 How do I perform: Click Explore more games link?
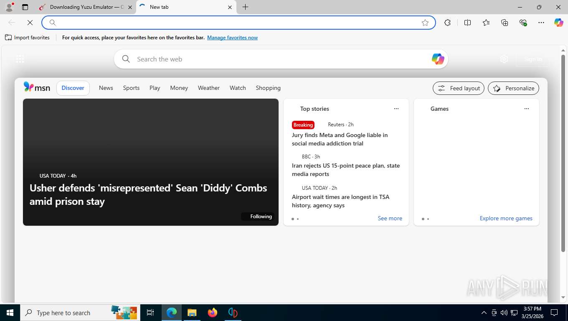coord(506,218)
